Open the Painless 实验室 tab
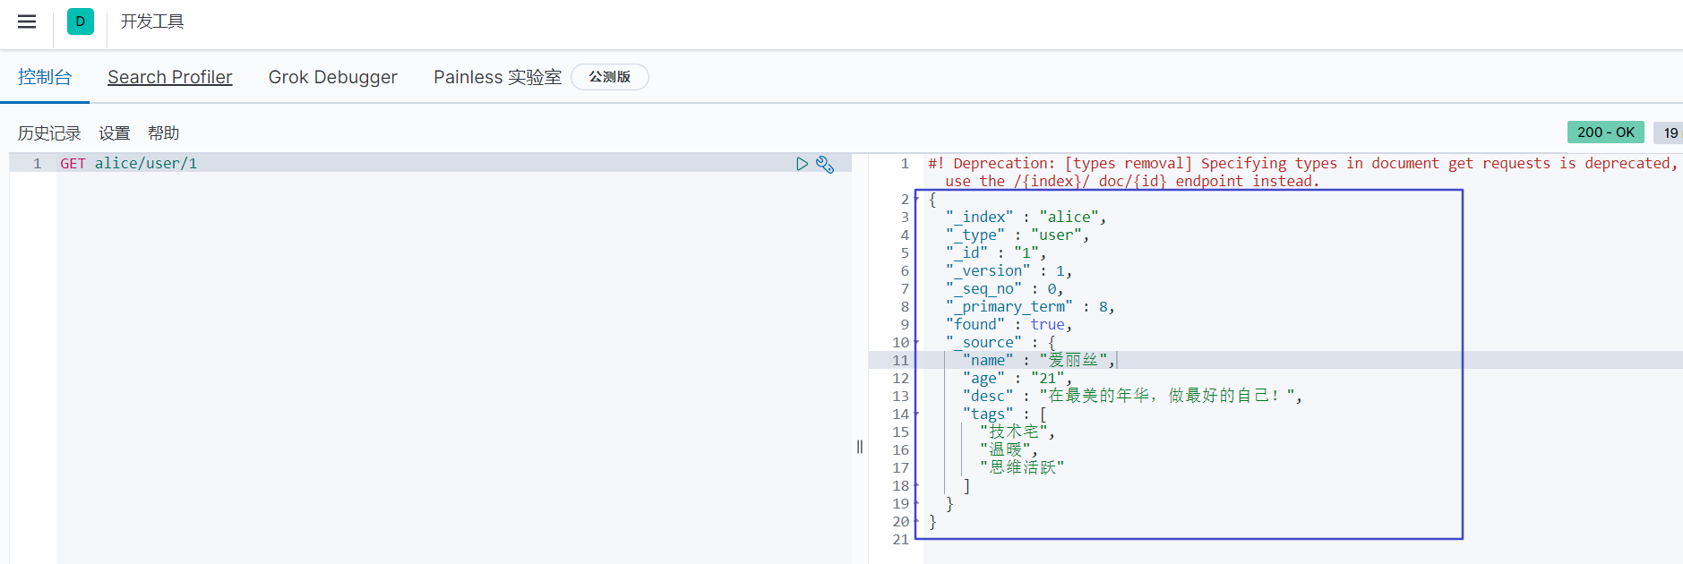 tap(497, 77)
